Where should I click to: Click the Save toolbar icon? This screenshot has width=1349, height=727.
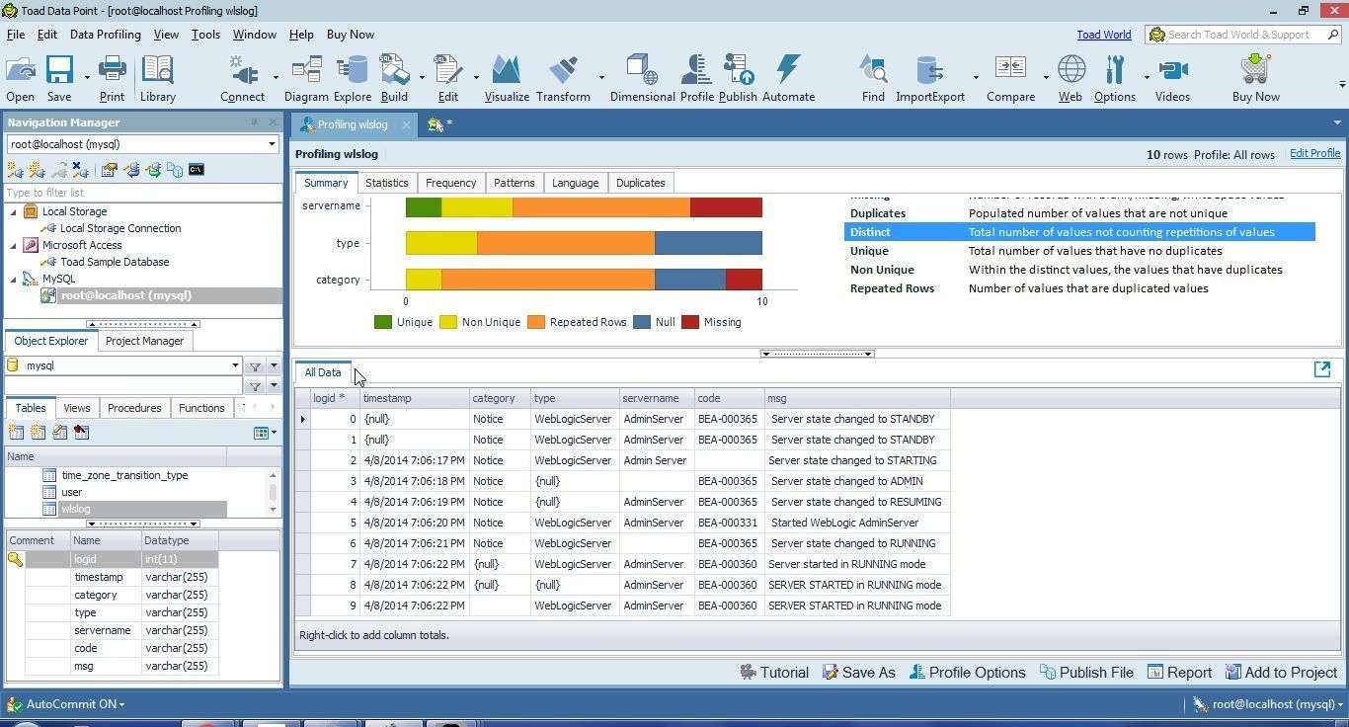click(59, 79)
